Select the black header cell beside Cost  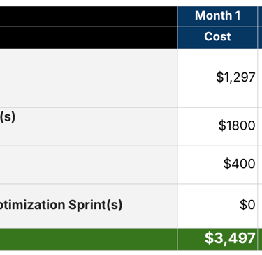coord(89,37)
